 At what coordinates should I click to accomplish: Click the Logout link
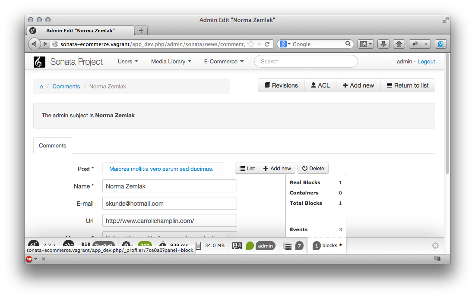click(x=426, y=62)
